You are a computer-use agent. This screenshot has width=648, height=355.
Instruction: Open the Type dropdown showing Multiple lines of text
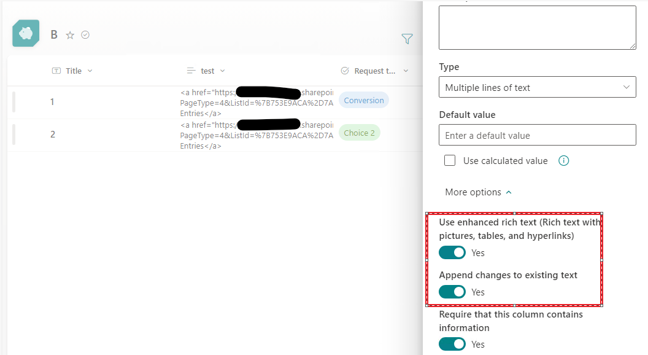tap(537, 87)
